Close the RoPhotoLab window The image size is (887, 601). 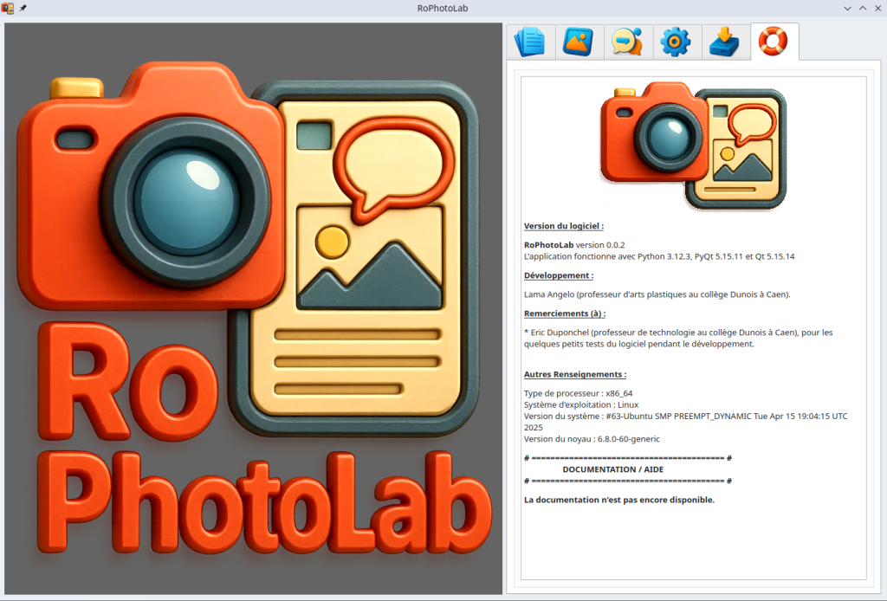pos(877,8)
